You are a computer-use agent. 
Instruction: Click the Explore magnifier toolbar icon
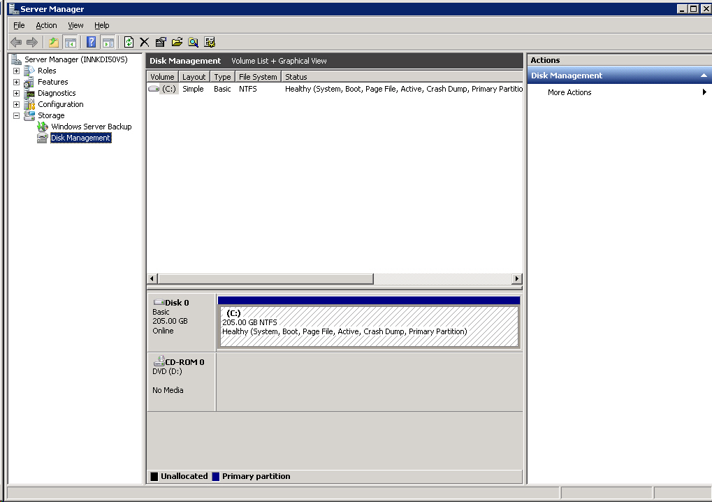(194, 42)
